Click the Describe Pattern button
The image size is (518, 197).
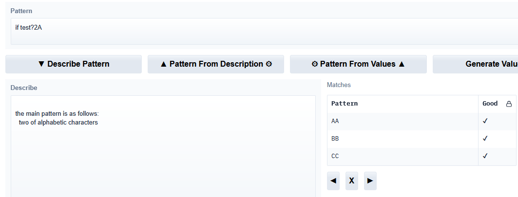pos(74,64)
